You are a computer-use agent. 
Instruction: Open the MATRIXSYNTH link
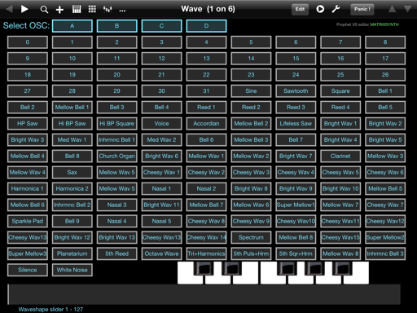(x=384, y=24)
